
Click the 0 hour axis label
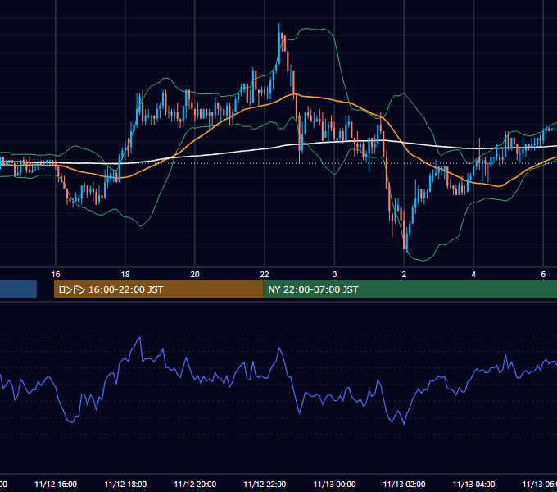click(334, 274)
